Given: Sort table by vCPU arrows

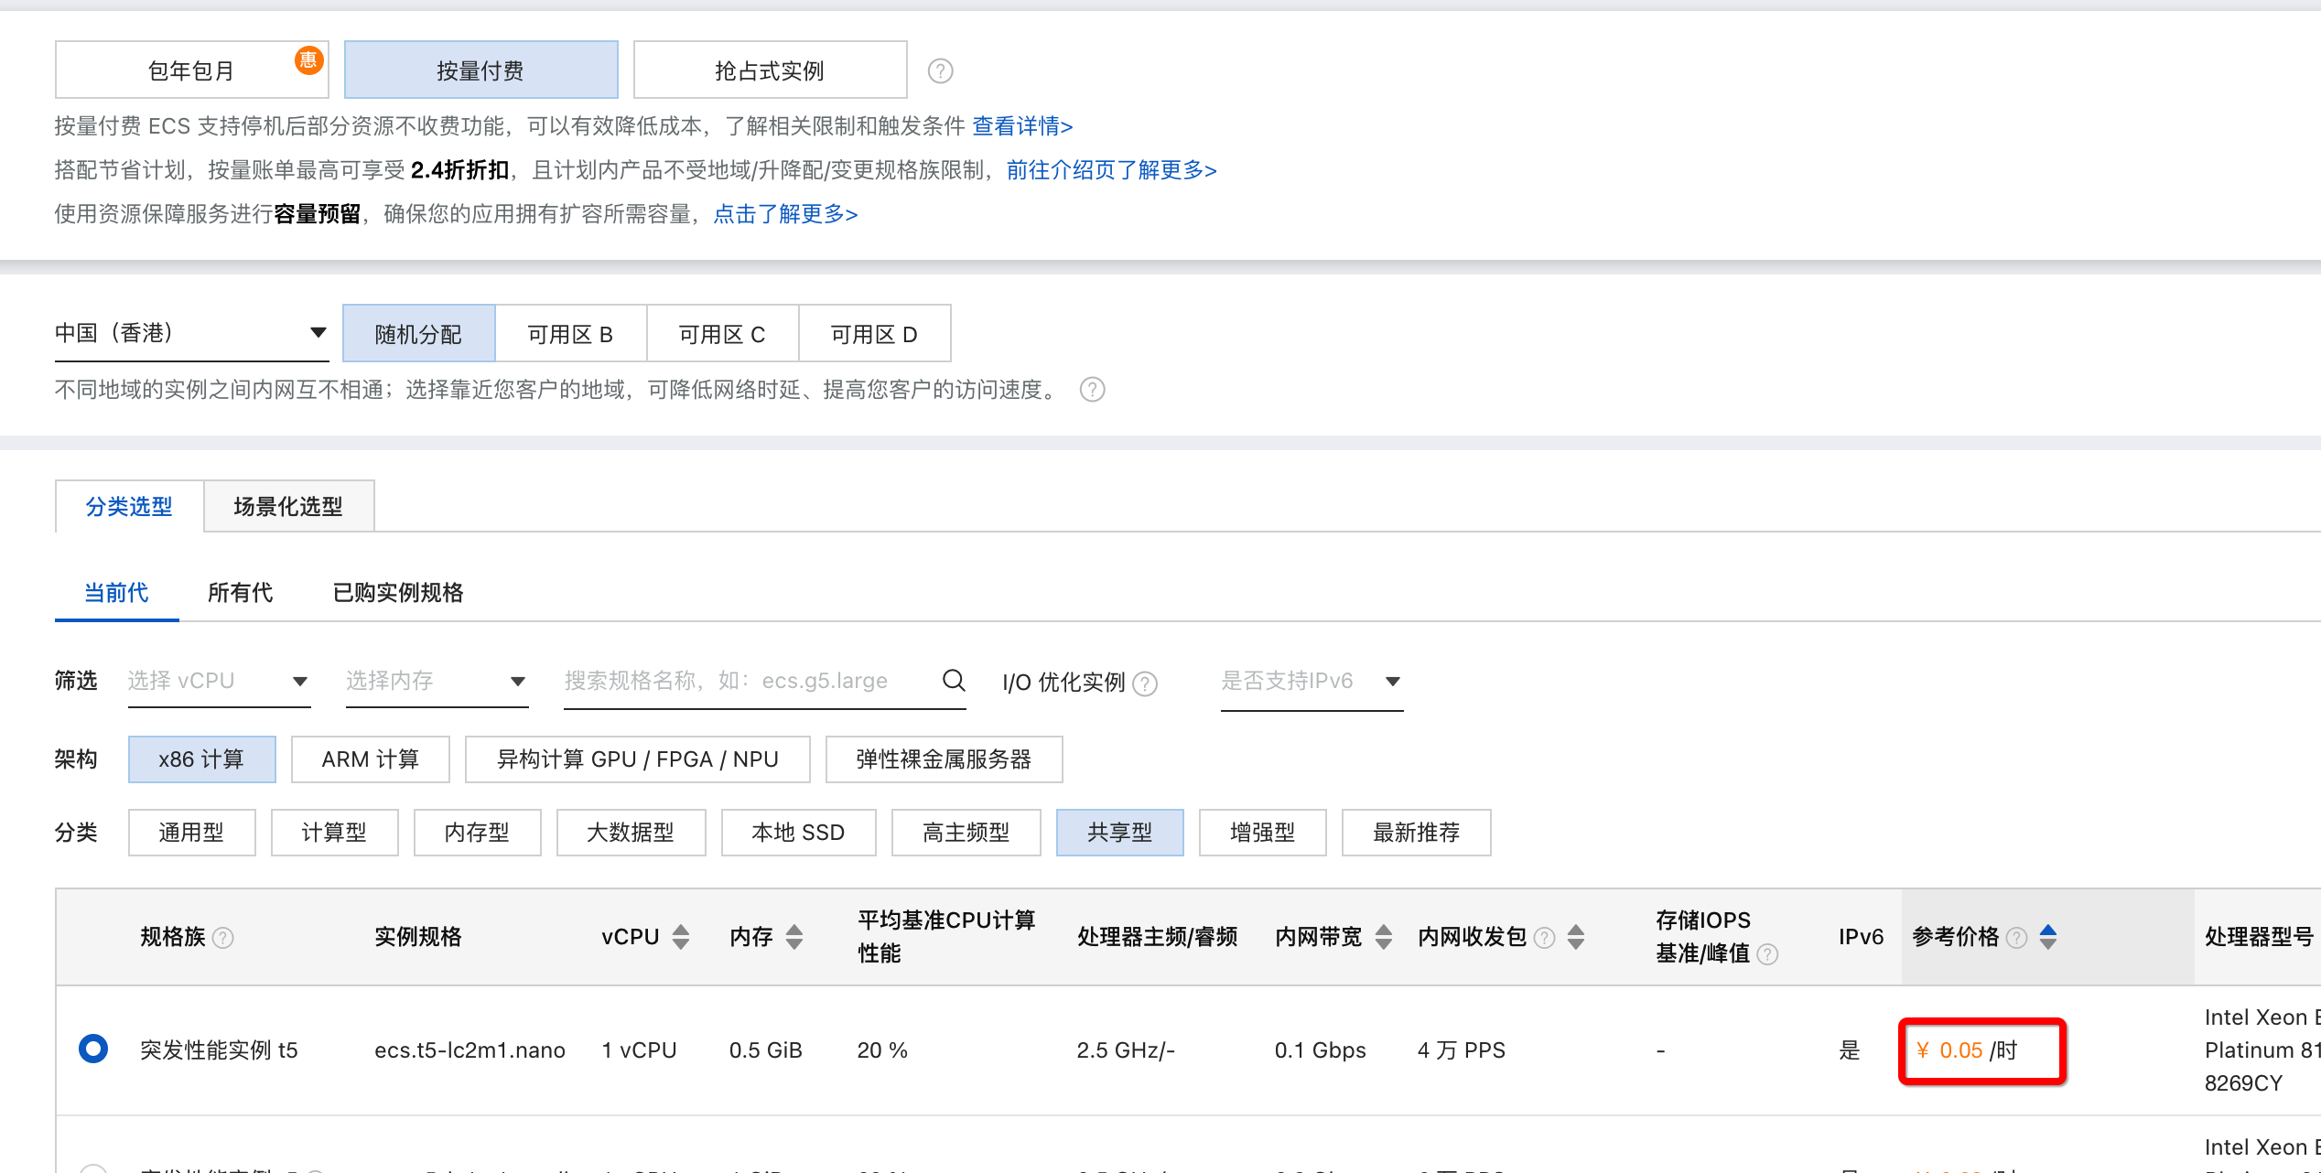Looking at the screenshot, I should coord(680,936).
